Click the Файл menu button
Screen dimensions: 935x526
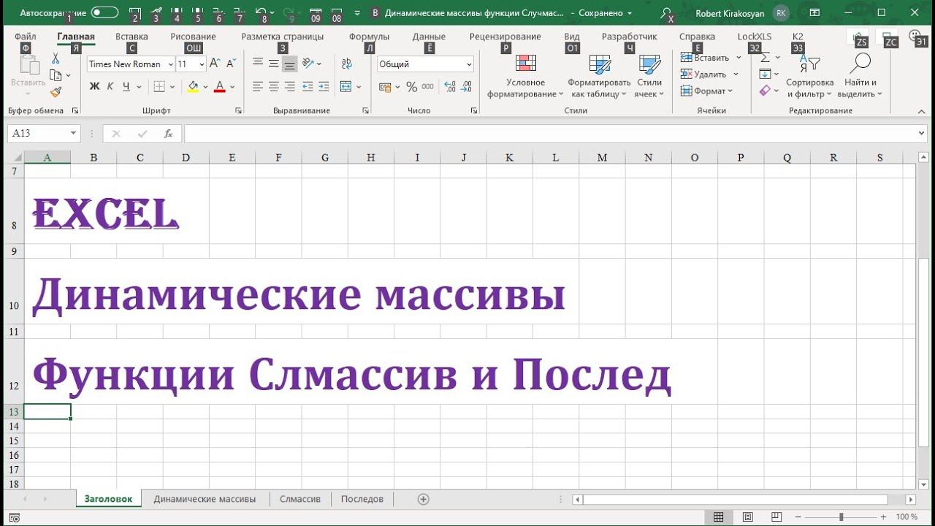coord(25,37)
